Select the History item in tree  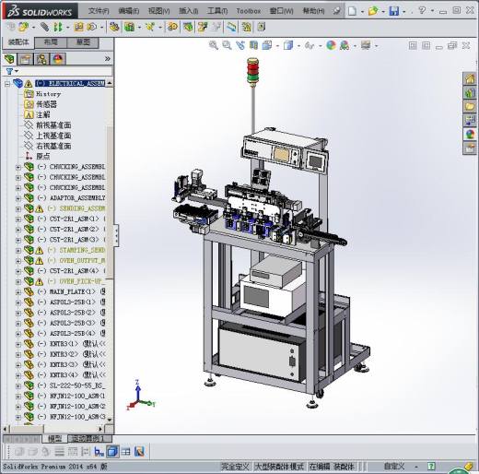tap(48, 94)
